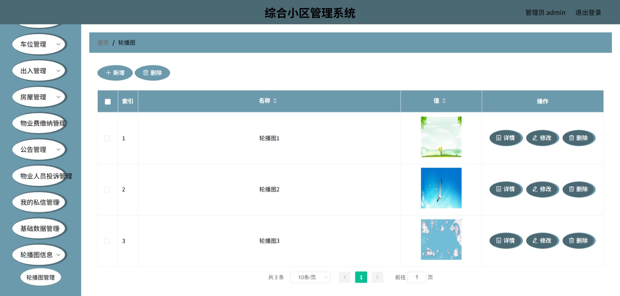This screenshot has height=296, width=620.
Task: Open 详情 for 轮播图1
Action: 506,138
